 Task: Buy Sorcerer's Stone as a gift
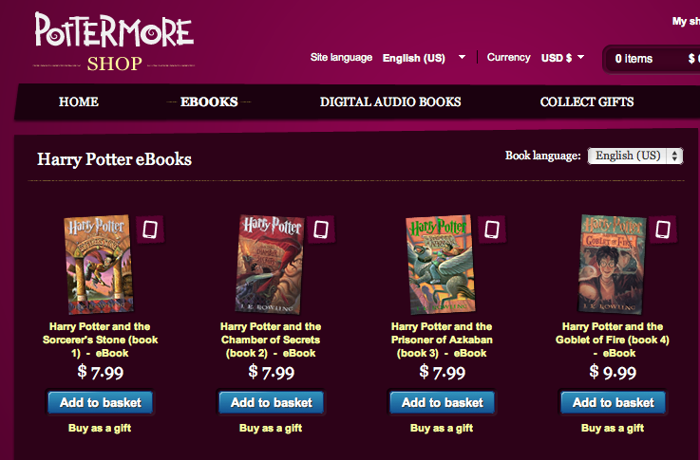pyautogui.click(x=100, y=429)
